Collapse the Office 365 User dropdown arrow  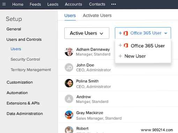(x=166, y=33)
